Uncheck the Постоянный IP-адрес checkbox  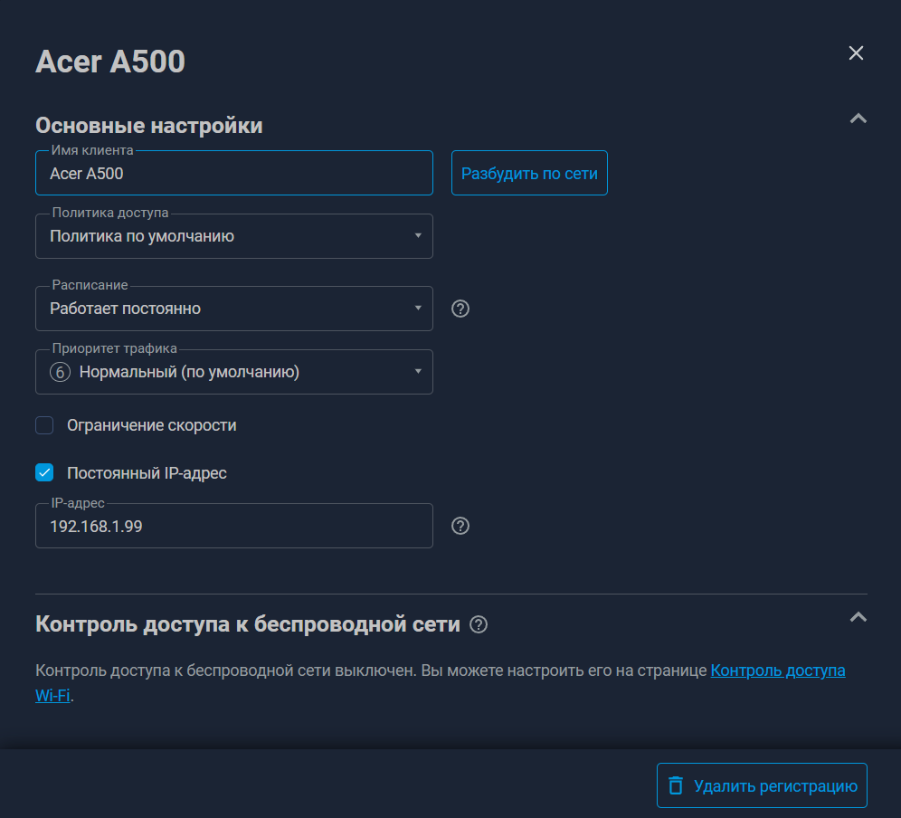[44, 472]
